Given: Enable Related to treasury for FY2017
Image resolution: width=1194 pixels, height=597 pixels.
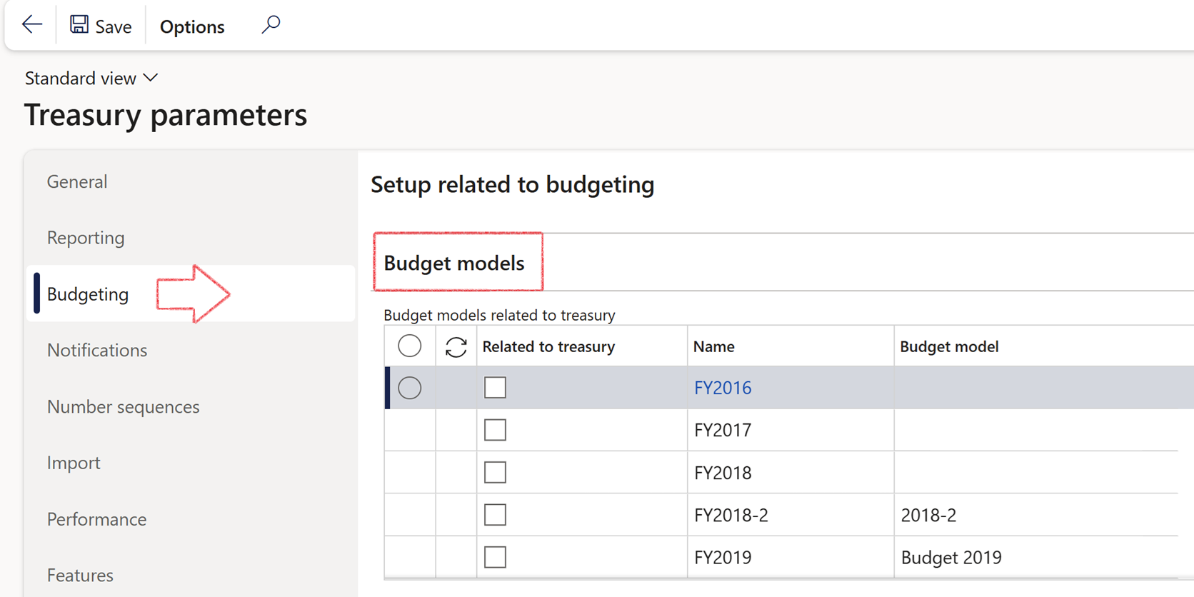Looking at the screenshot, I should tap(495, 430).
